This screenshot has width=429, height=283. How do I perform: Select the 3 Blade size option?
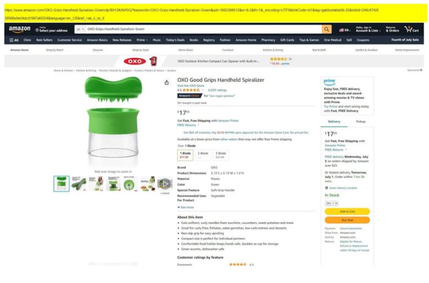point(221,155)
